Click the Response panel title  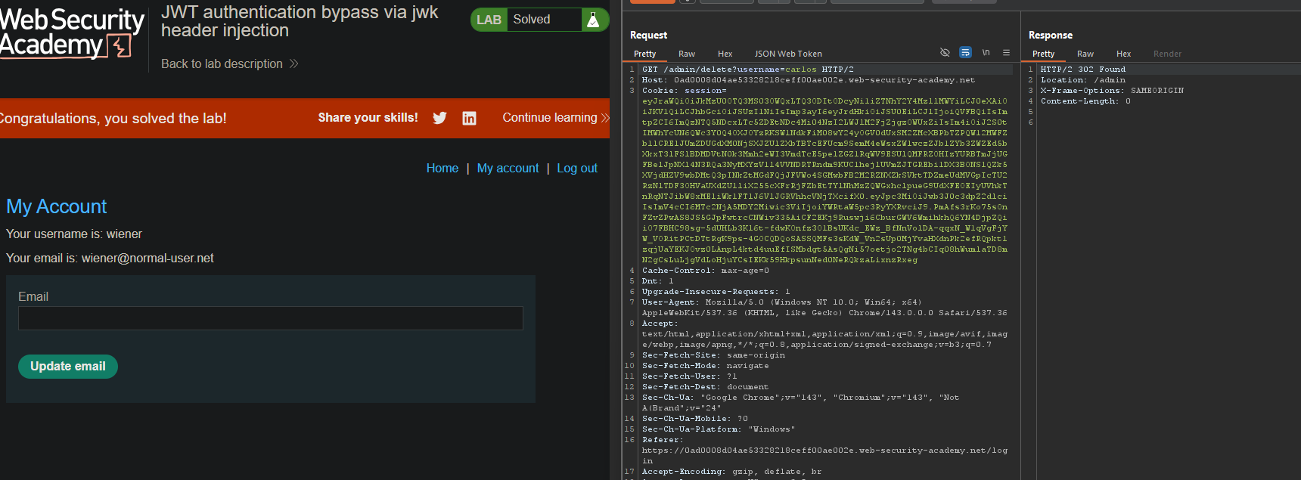(1050, 35)
